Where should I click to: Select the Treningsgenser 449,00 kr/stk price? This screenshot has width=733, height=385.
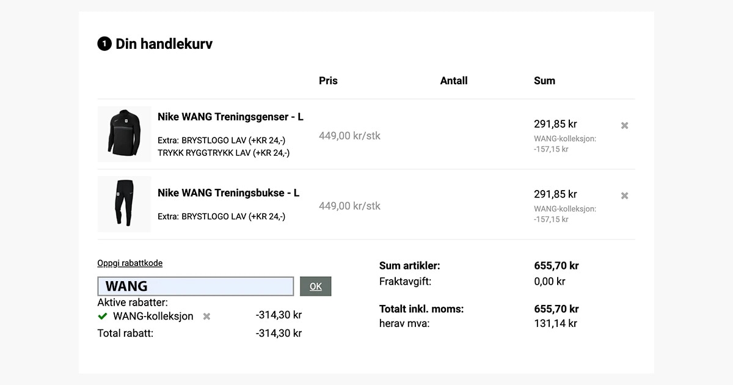349,136
